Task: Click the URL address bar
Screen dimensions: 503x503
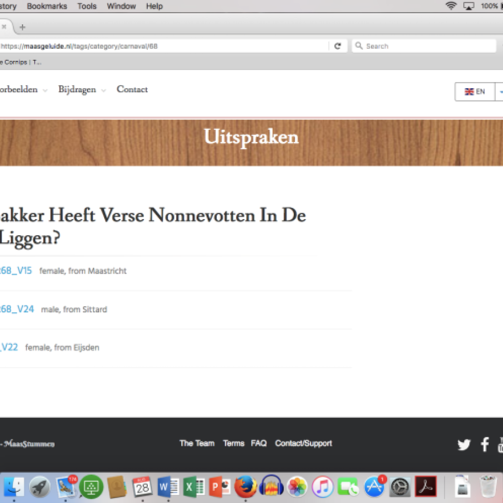Action: (x=164, y=46)
